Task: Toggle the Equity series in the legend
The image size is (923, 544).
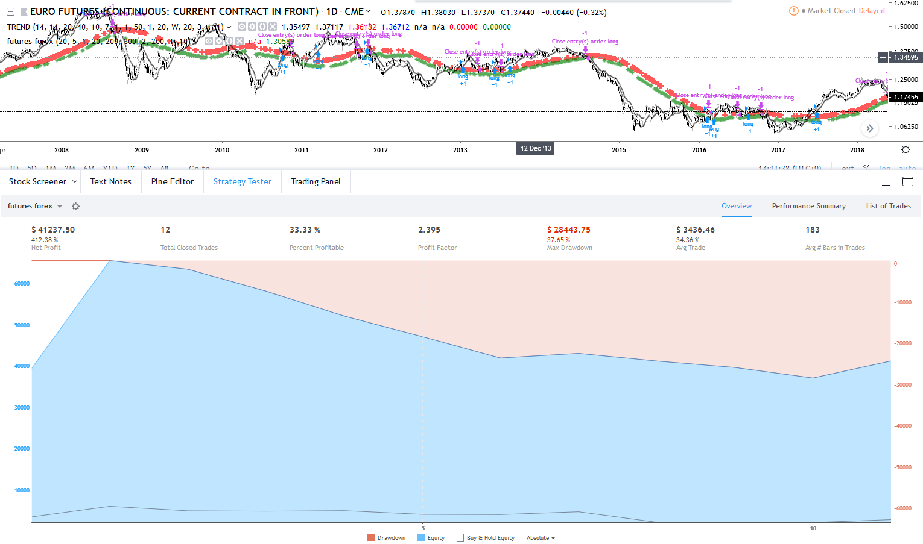Action: pos(421,538)
